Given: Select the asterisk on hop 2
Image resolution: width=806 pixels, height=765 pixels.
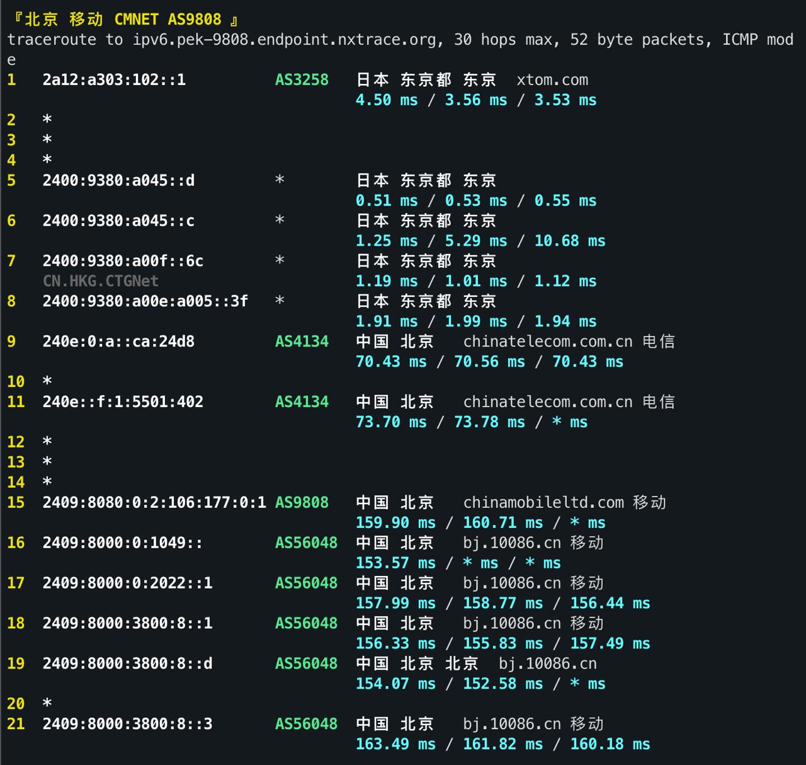Looking at the screenshot, I should 47,120.
